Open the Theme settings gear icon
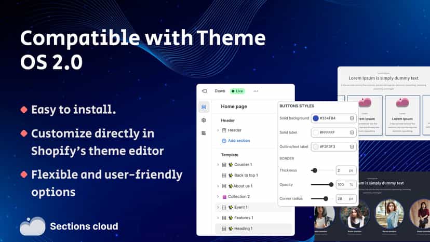This screenshot has height=242, width=430. (204, 120)
